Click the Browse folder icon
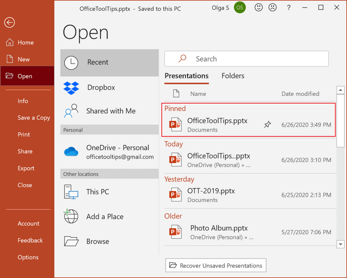The height and width of the screenshot is (278, 347). click(71, 241)
